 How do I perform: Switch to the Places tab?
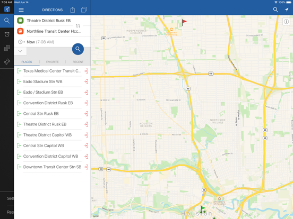[27, 62]
